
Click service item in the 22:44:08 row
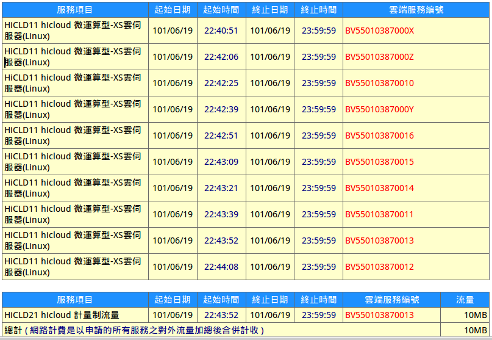[73, 267]
